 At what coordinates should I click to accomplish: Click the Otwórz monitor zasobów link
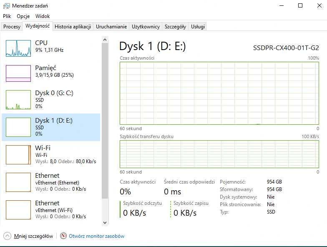(x=96, y=236)
